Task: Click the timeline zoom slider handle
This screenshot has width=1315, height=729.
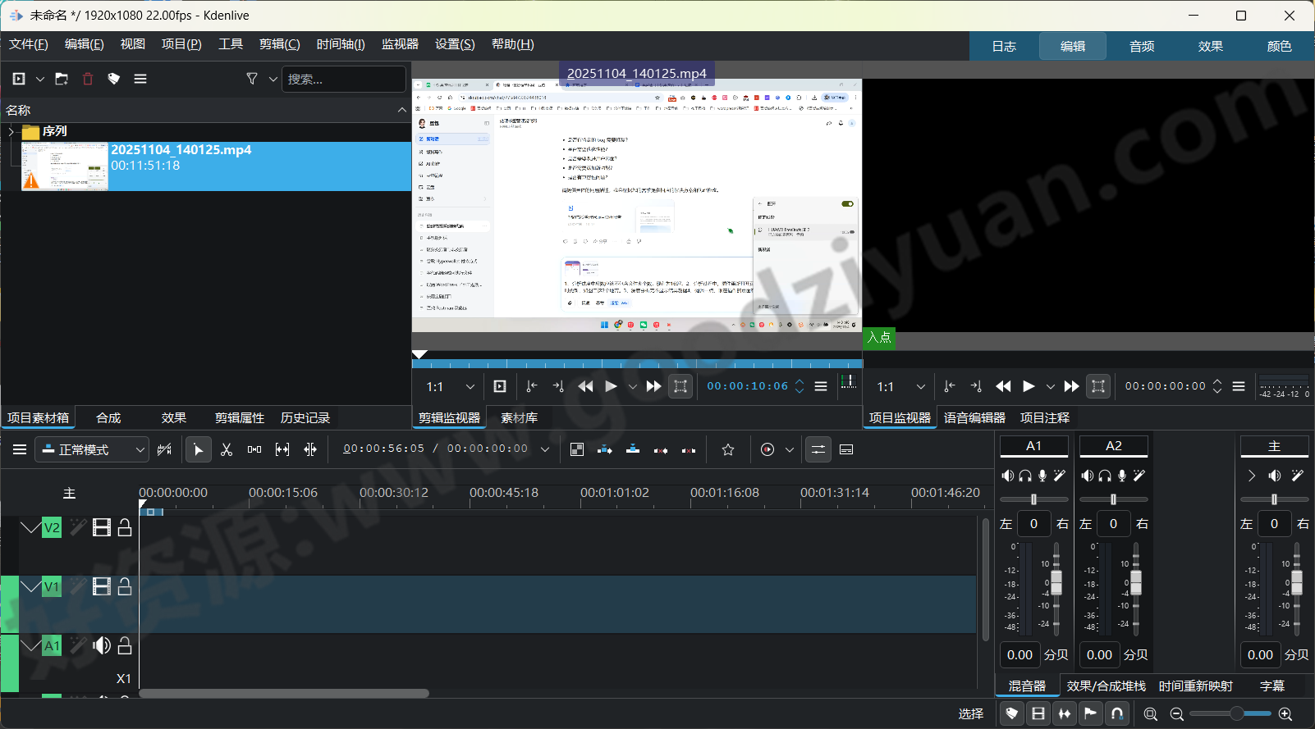Action: [1236, 714]
